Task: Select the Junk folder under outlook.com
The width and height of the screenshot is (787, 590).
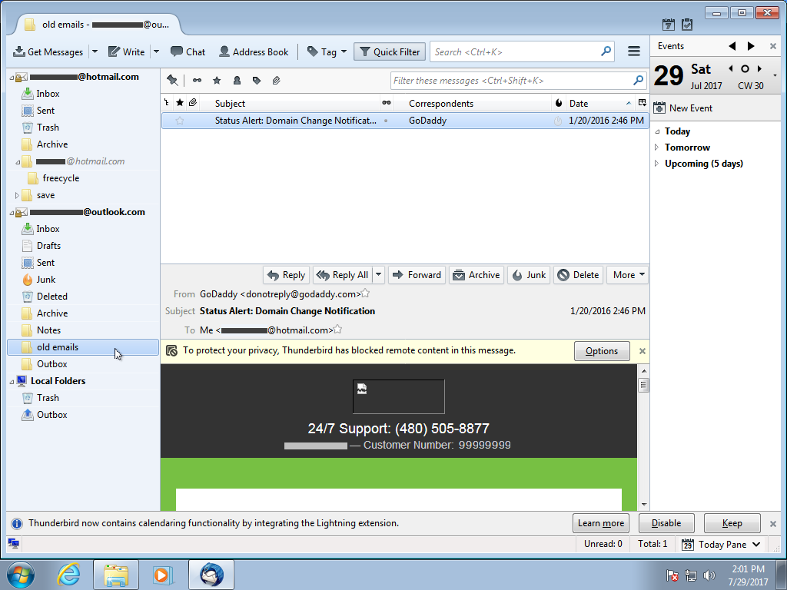Action: tap(45, 280)
